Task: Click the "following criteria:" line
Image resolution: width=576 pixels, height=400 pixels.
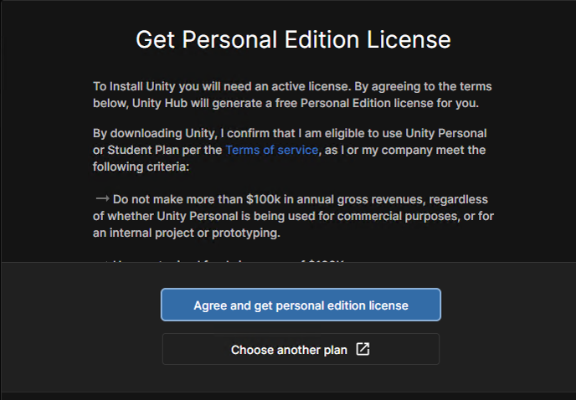Action: pos(141,167)
